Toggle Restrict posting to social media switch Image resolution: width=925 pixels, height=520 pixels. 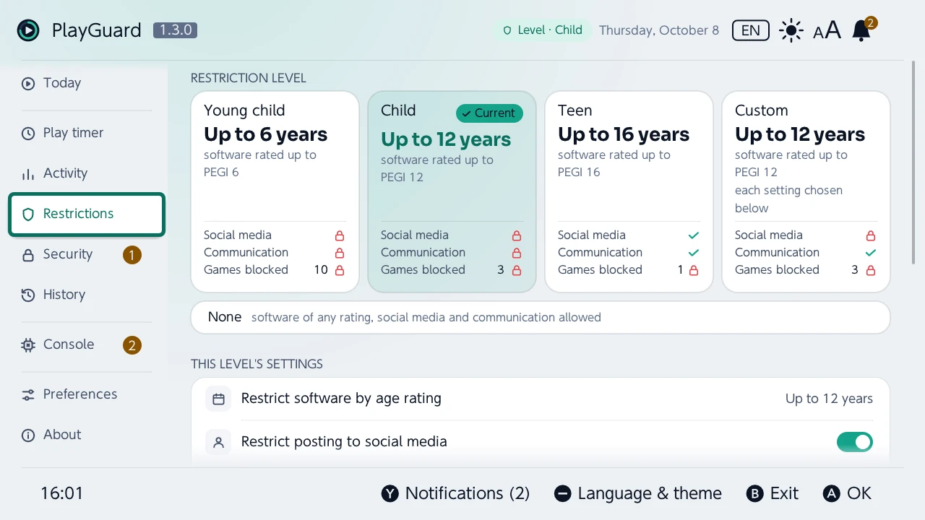[855, 442]
